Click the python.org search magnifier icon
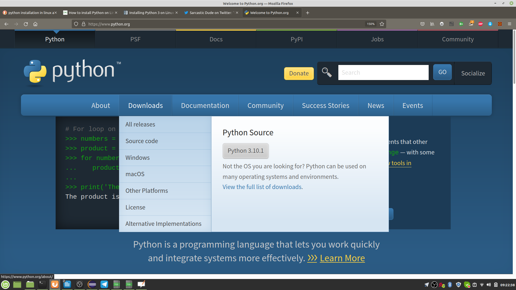Viewport: 516px width, 290px height. coord(327,72)
